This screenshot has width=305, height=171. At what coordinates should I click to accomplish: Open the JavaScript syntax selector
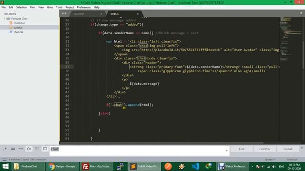click(x=292, y=160)
